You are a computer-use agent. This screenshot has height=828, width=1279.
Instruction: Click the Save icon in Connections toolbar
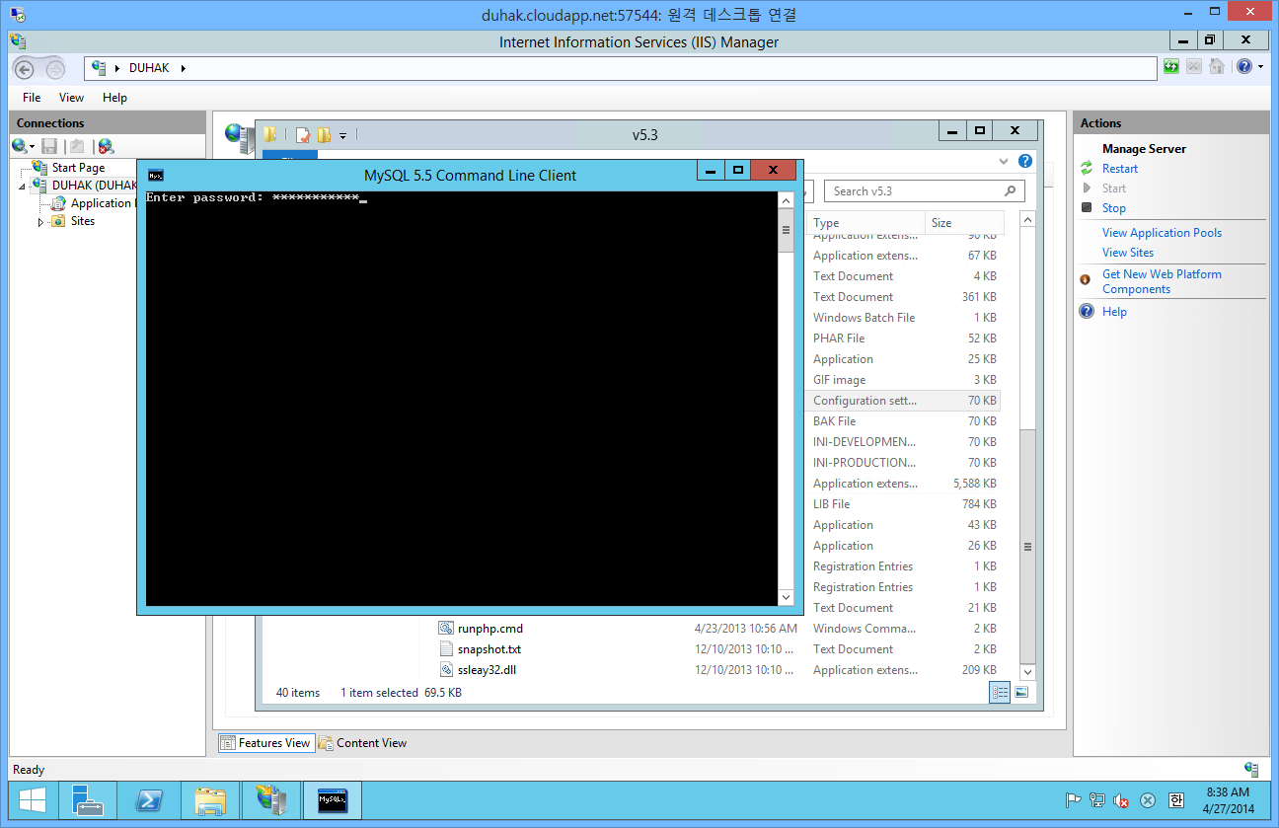coord(49,146)
